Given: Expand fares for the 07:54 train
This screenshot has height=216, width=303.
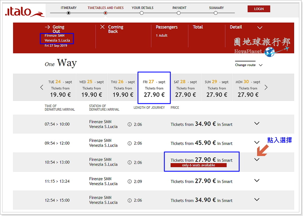Looking at the screenshot, I should 257,123.
